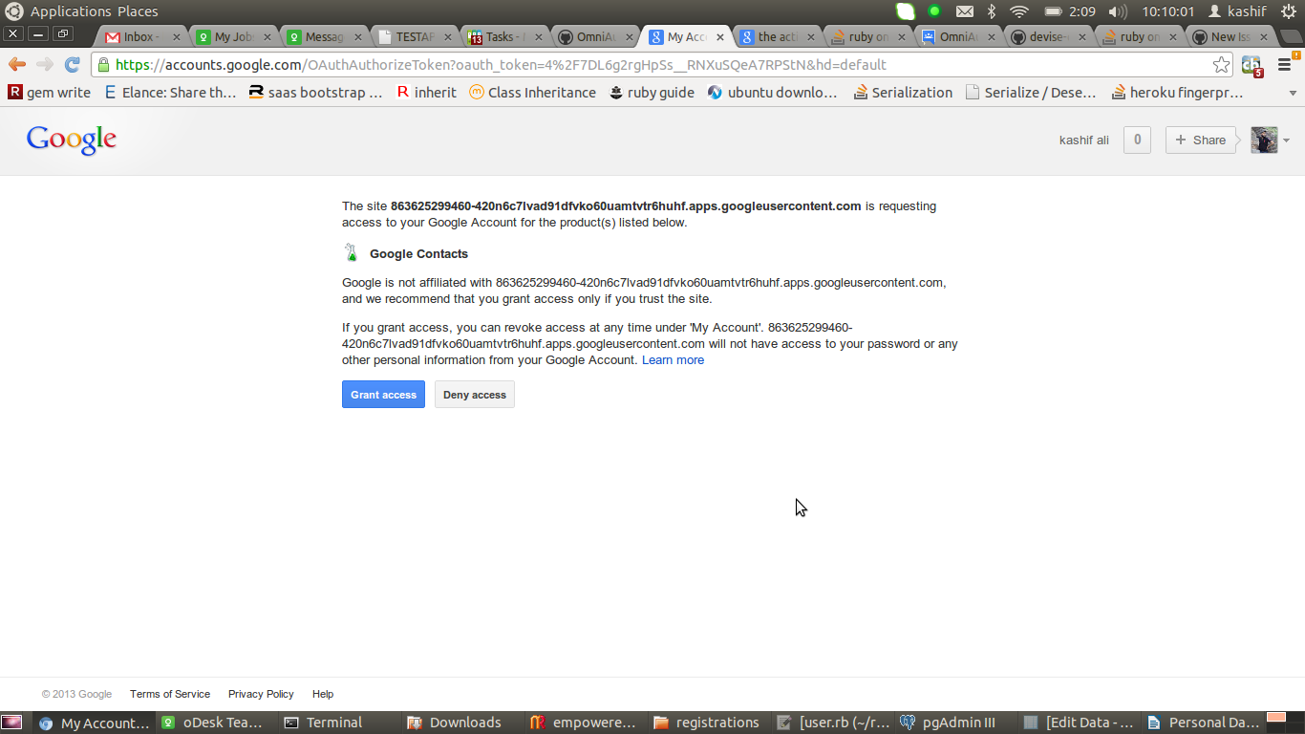Click the browser back arrow
The width and height of the screenshot is (1305, 734).
coord(17,64)
